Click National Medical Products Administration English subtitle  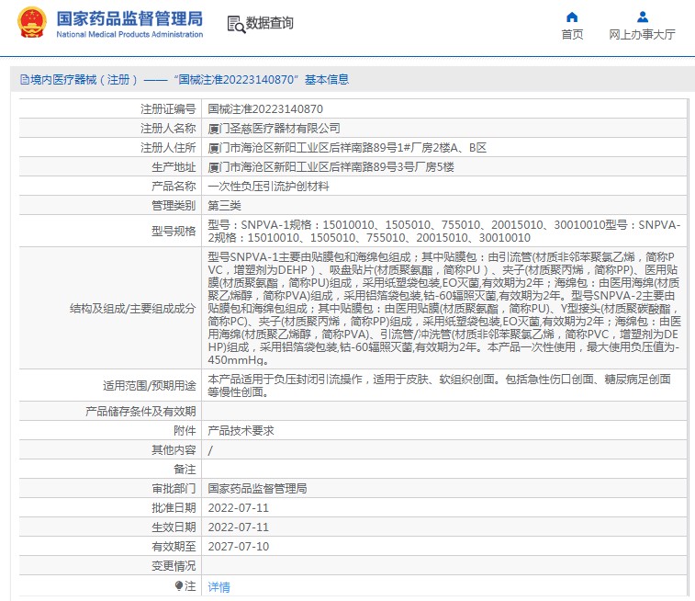(129, 35)
